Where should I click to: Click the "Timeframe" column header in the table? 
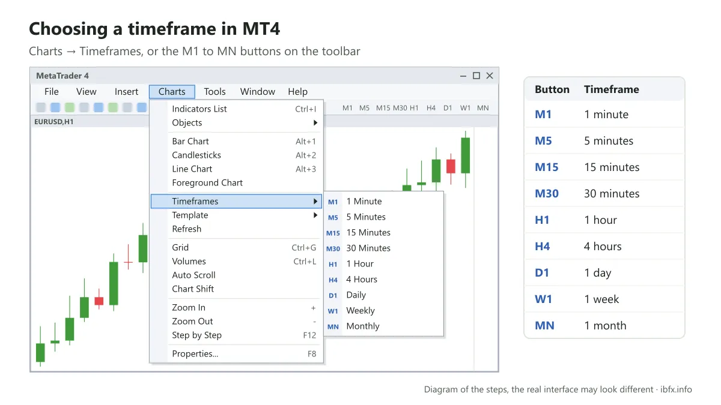pyautogui.click(x=612, y=89)
